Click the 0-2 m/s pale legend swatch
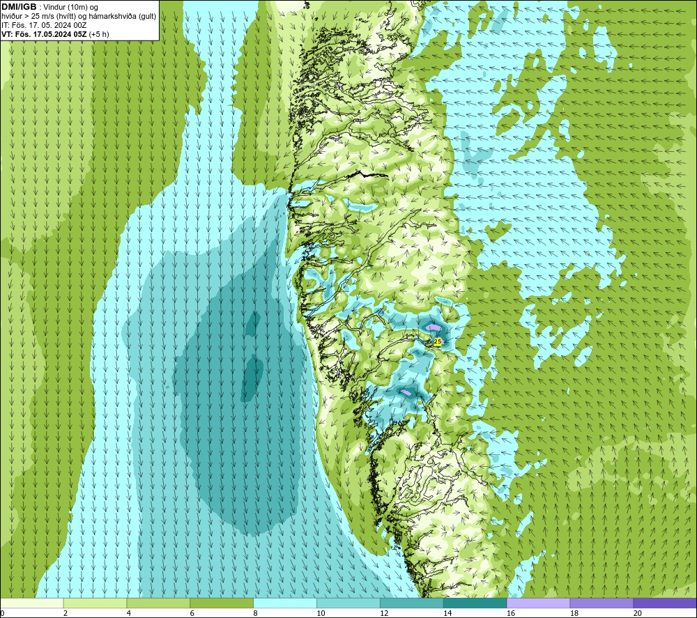Screen dimensions: 697x618 coord(31,603)
